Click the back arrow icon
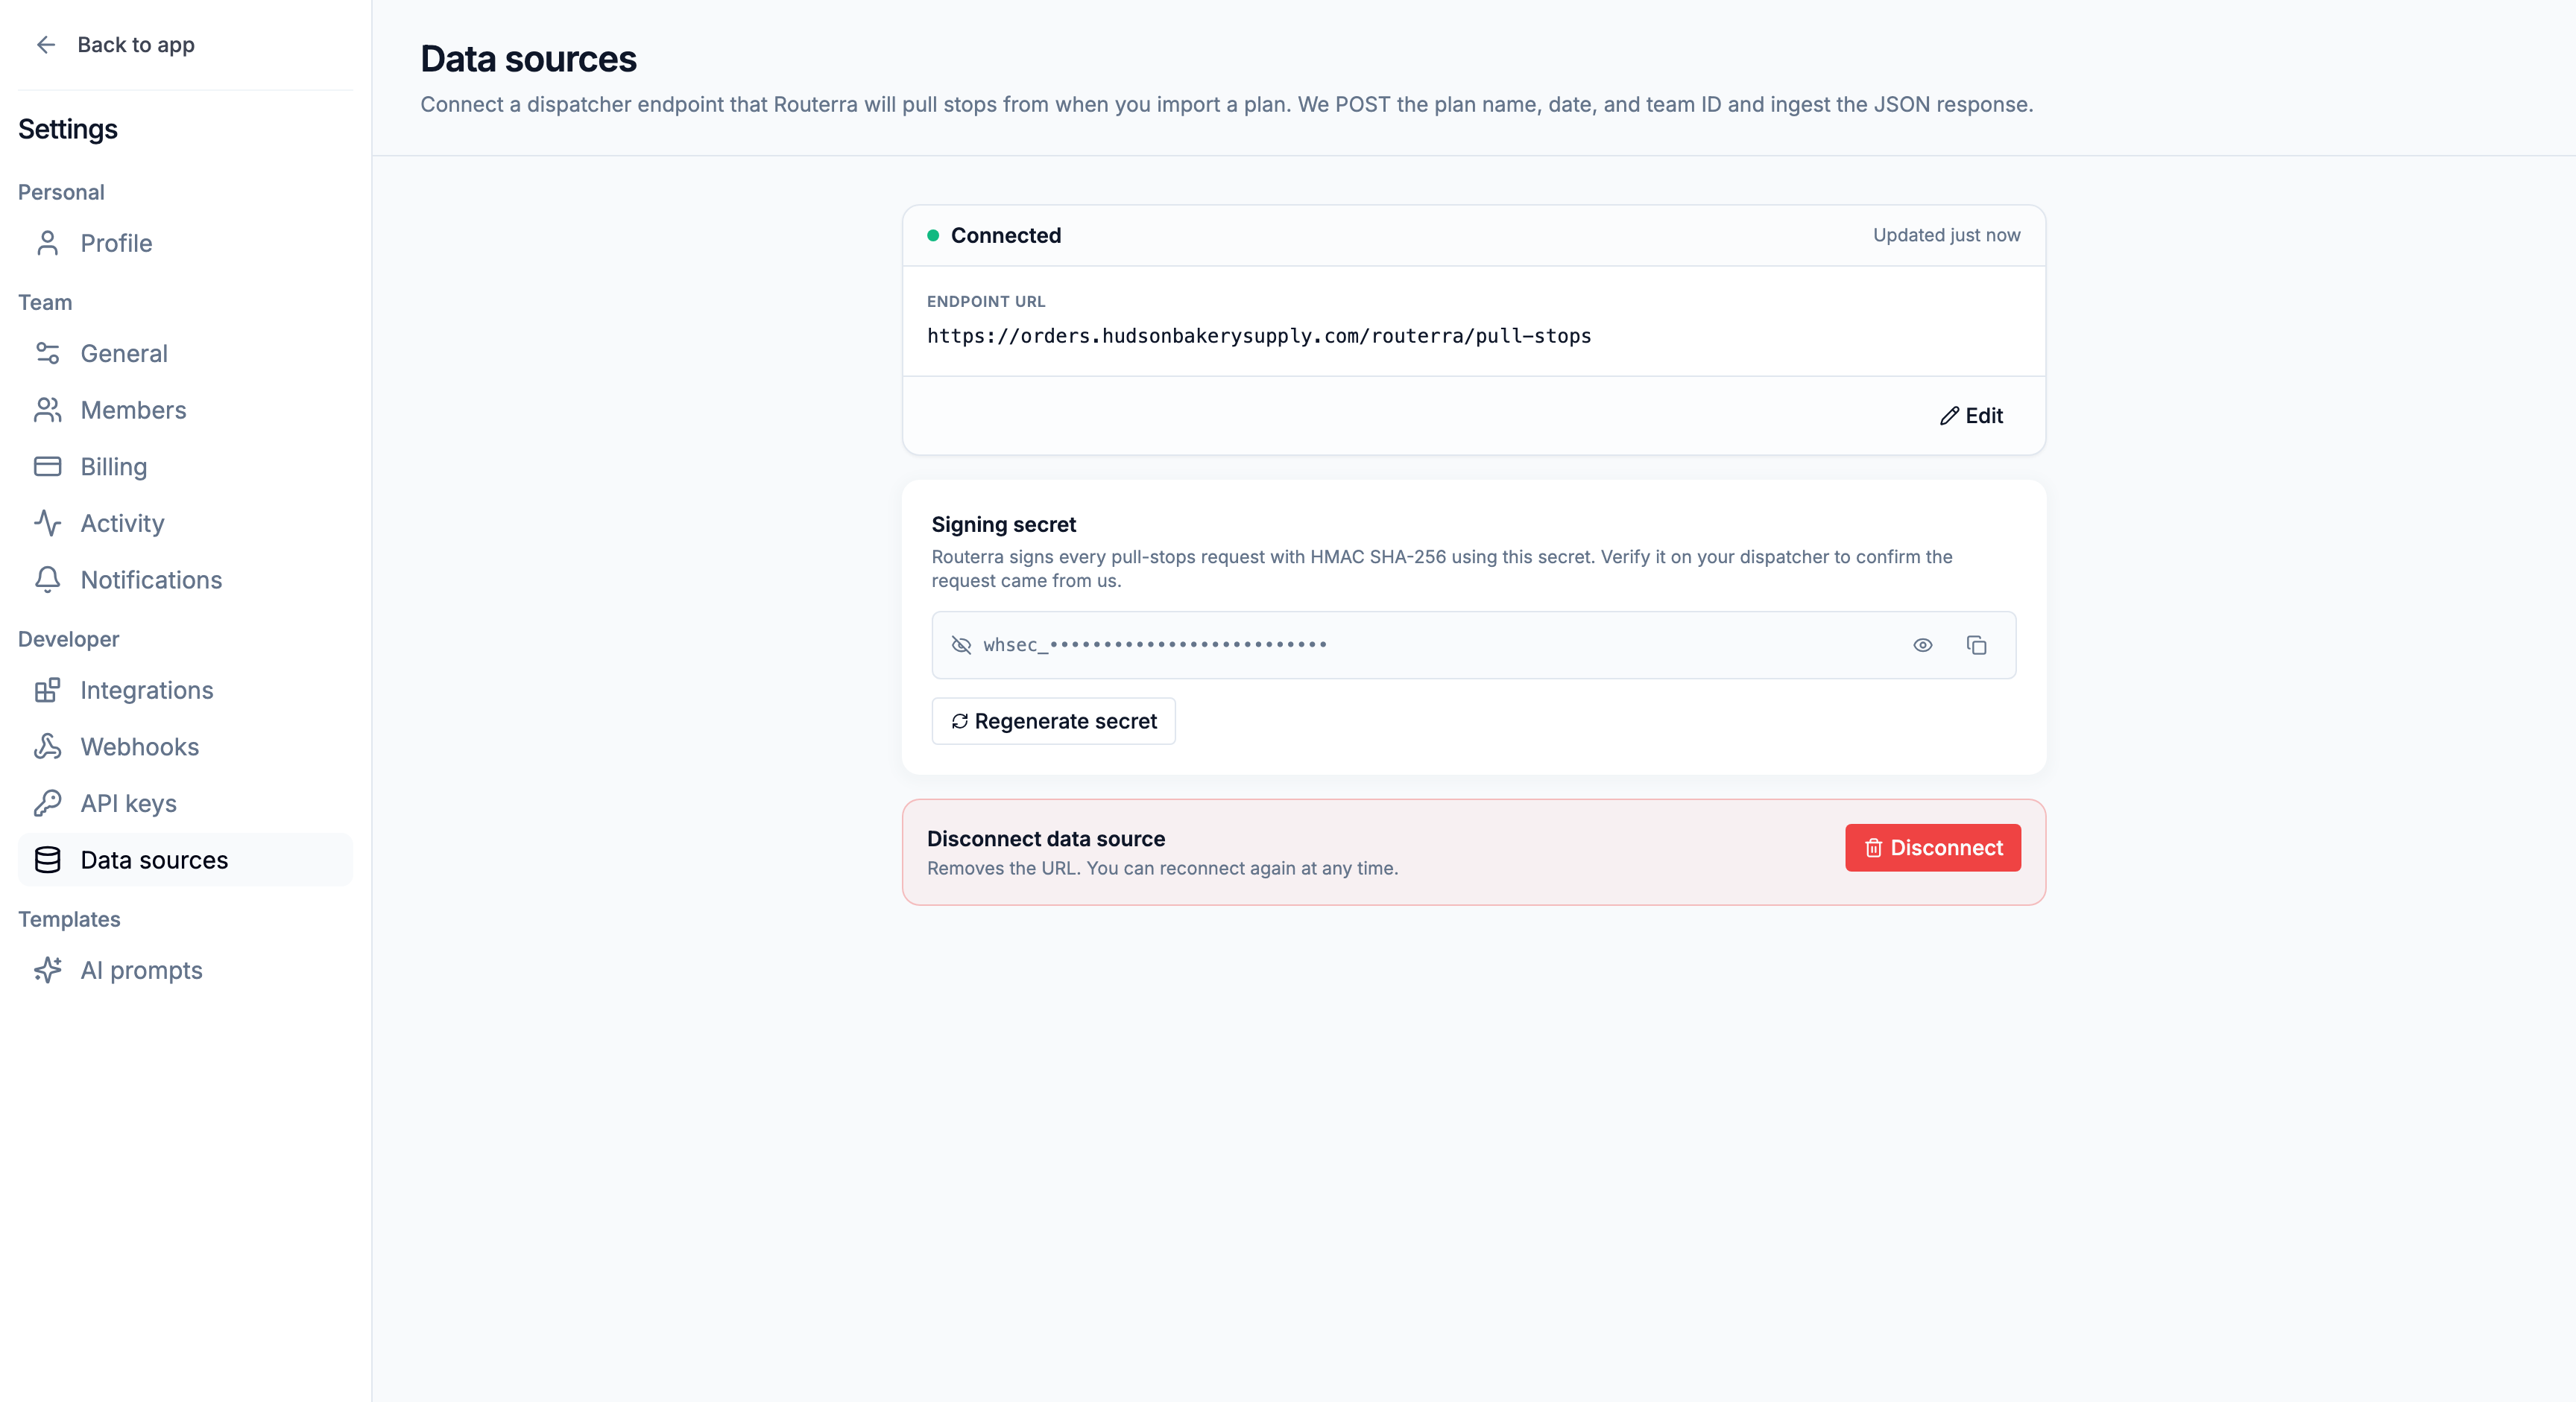2576x1402 pixels. [x=46, y=45]
